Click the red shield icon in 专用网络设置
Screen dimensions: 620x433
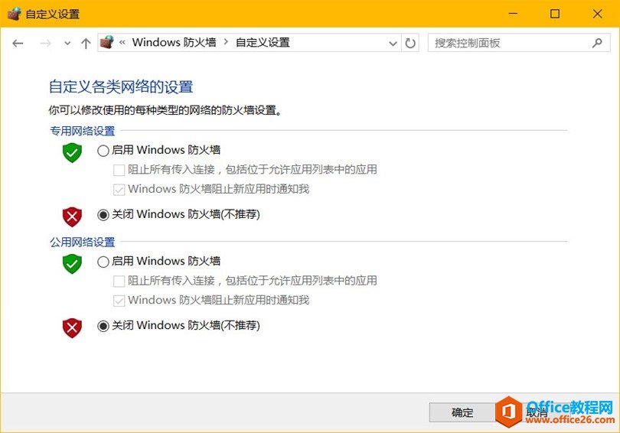pos(72,216)
